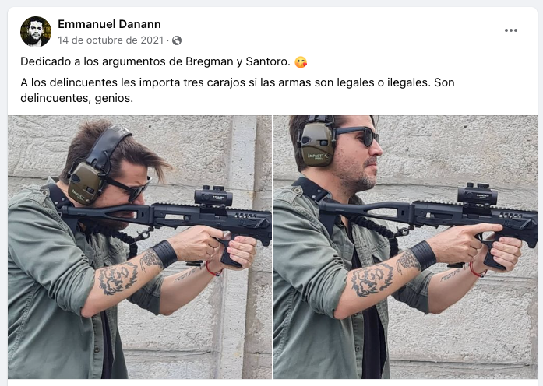This screenshot has width=543, height=386.
Task: Click the Impact earmuff in the right photo
Action: pyautogui.click(x=317, y=144)
